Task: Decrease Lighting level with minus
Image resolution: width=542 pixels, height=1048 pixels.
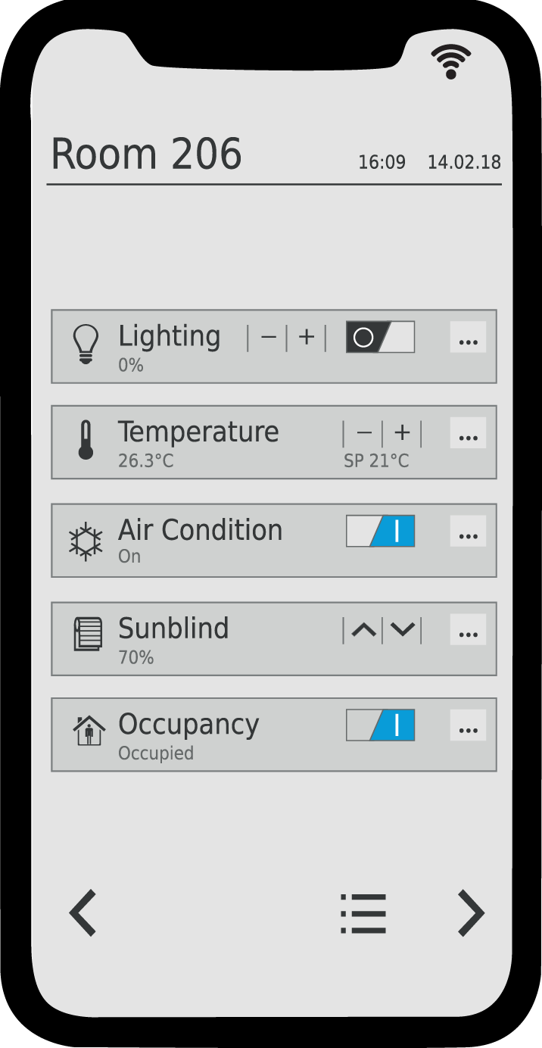Action: point(269,338)
